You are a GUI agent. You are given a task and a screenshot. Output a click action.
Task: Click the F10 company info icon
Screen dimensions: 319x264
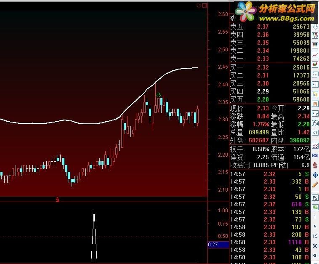coord(315,84)
